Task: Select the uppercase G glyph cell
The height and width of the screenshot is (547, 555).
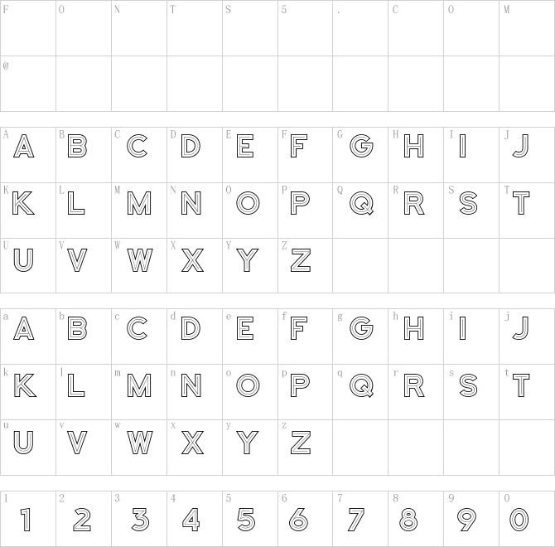Action: coord(360,155)
